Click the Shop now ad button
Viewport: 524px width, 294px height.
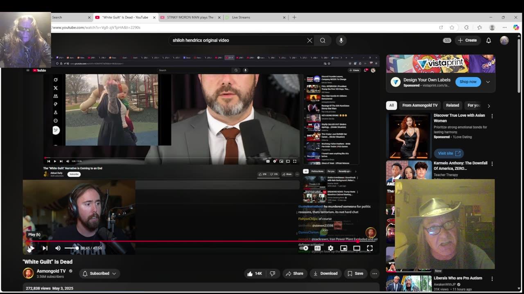tap(468, 82)
